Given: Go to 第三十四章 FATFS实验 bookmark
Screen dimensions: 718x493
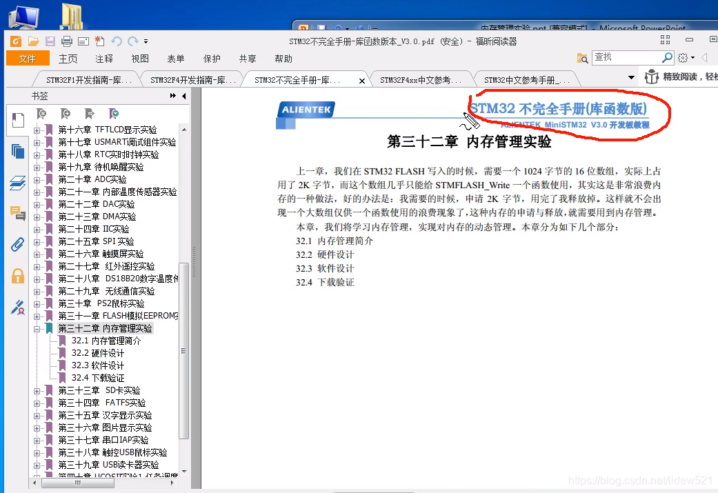Looking at the screenshot, I should [101, 403].
